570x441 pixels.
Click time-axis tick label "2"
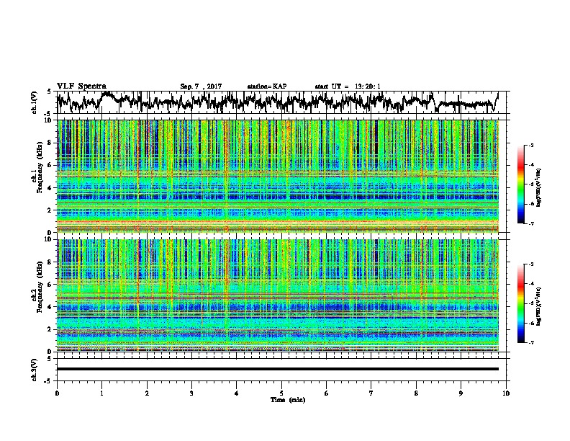(x=147, y=393)
